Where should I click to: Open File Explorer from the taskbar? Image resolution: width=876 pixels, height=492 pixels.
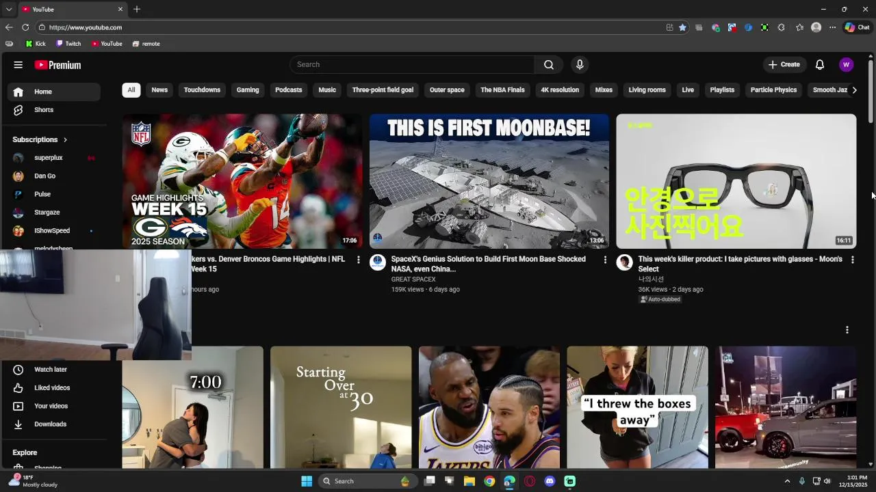coord(469,481)
